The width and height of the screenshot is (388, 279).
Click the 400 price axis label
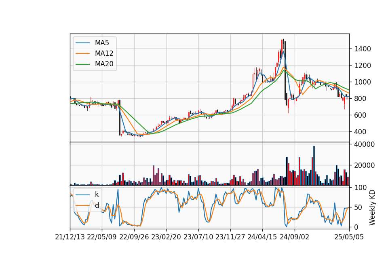360,132
